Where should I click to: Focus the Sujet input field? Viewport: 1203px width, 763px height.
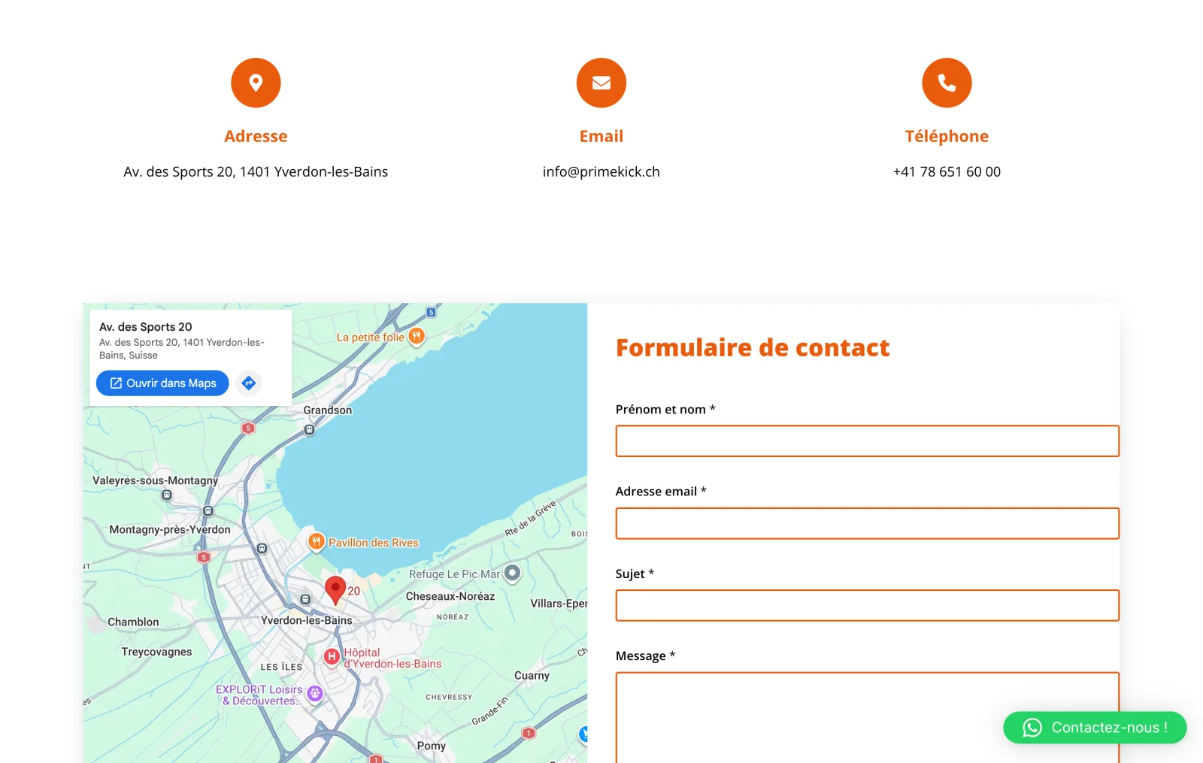coord(868,605)
